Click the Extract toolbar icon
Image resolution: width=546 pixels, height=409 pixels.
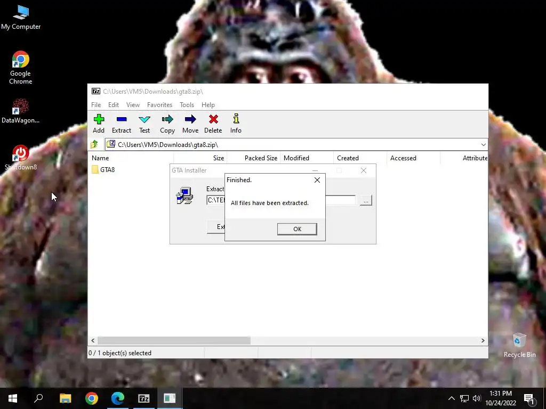point(121,124)
